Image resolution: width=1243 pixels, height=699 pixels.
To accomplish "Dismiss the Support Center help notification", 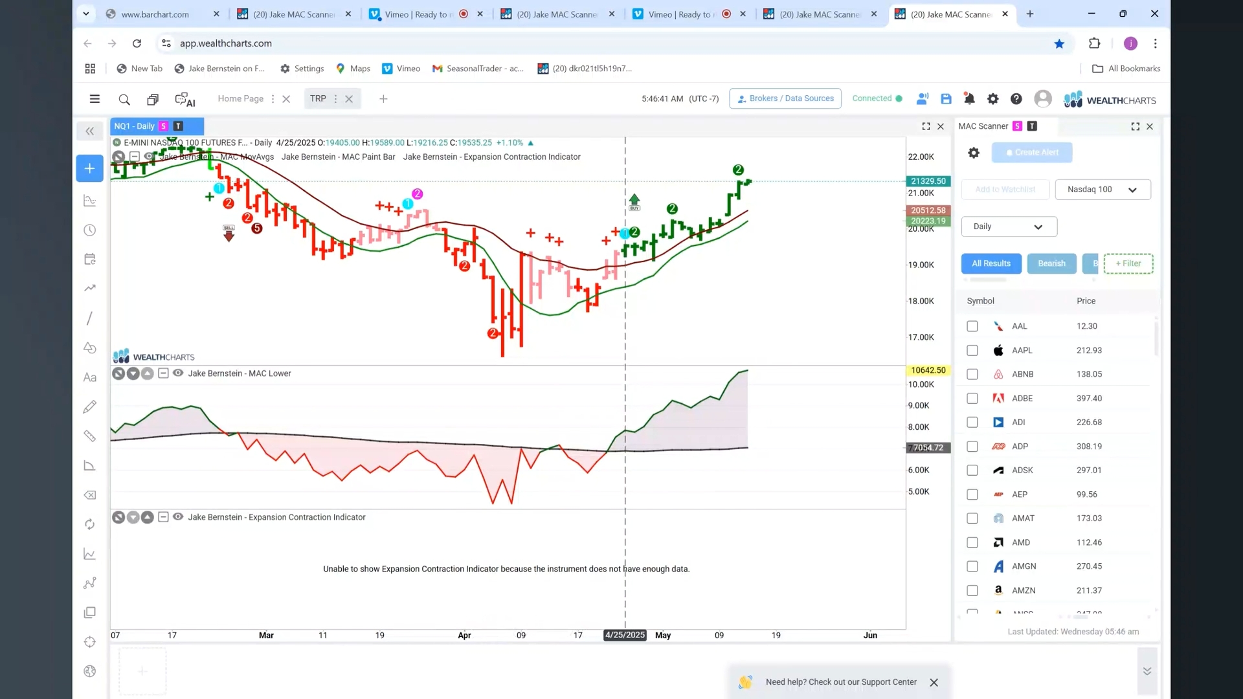I will pos(934,683).
